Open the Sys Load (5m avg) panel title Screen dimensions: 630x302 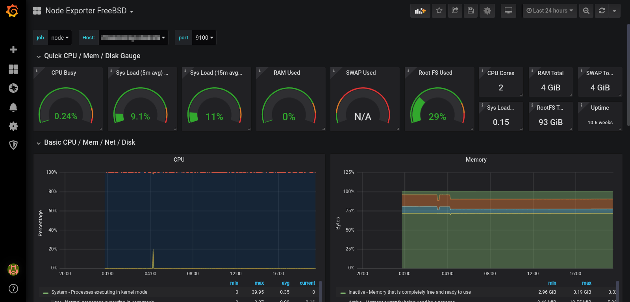(x=142, y=73)
